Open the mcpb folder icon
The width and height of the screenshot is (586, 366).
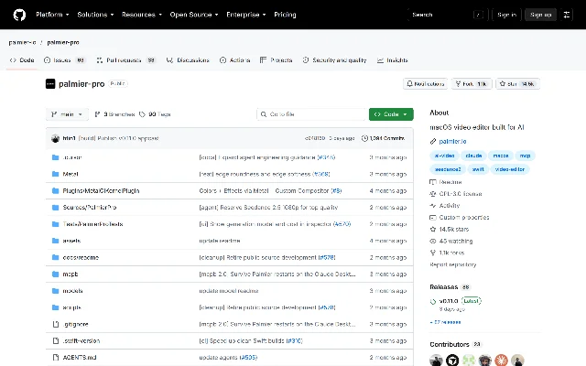coord(56,274)
